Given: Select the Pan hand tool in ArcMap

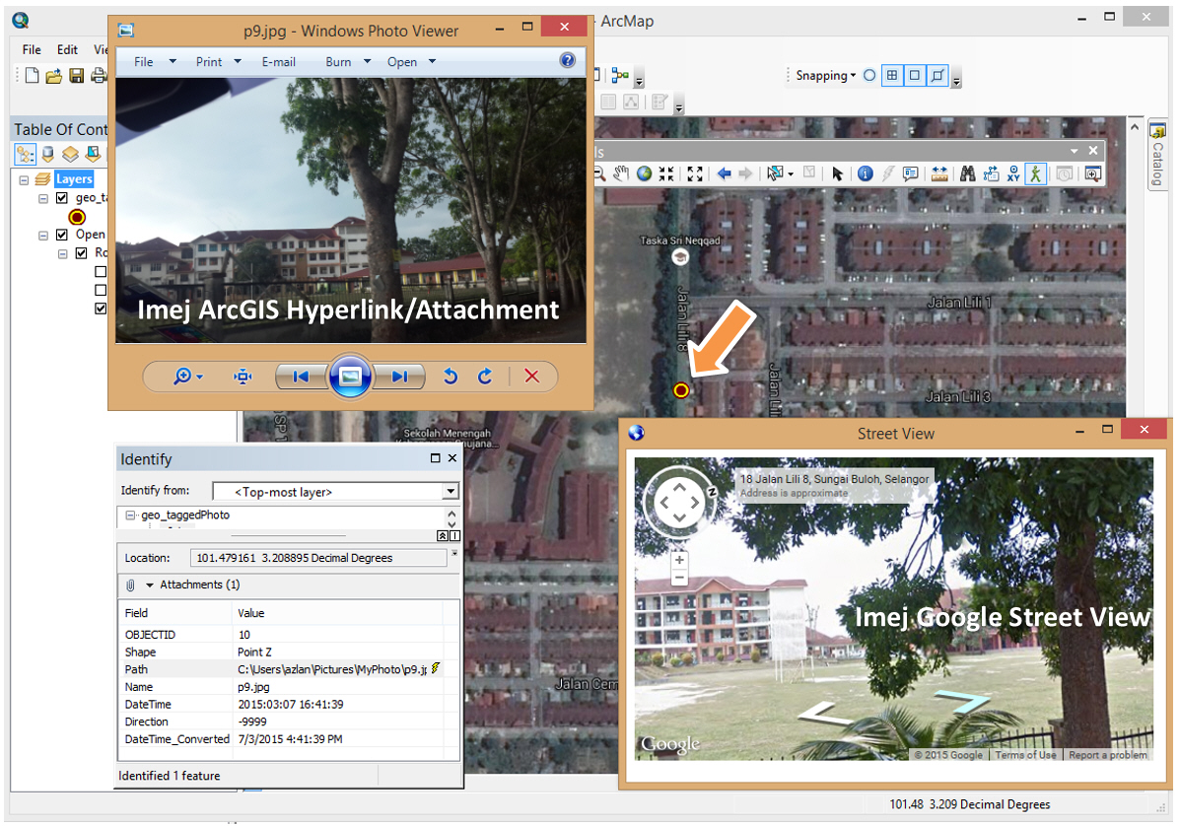Looking at the screenshot, I should pos(620,173).
